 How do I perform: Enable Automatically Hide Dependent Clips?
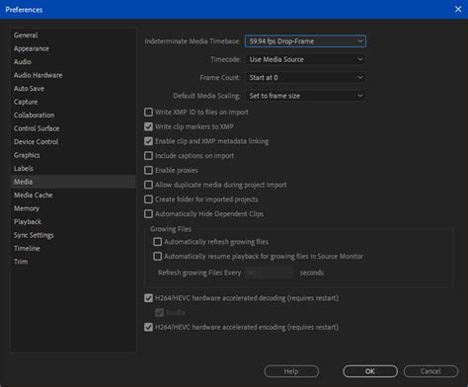tap(148, 214)
